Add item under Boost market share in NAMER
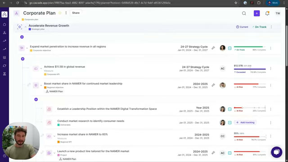Viewport: 288px width, 162px height. [36, 99]
